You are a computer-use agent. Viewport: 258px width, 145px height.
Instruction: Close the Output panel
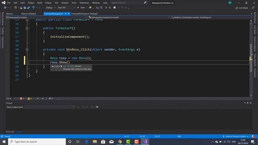[x=251, y=103]
